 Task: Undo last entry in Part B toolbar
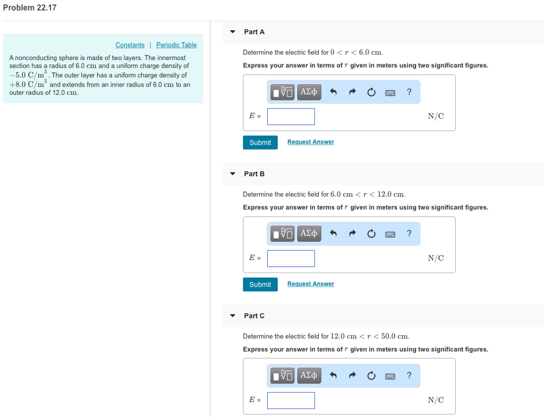[333, 233]
